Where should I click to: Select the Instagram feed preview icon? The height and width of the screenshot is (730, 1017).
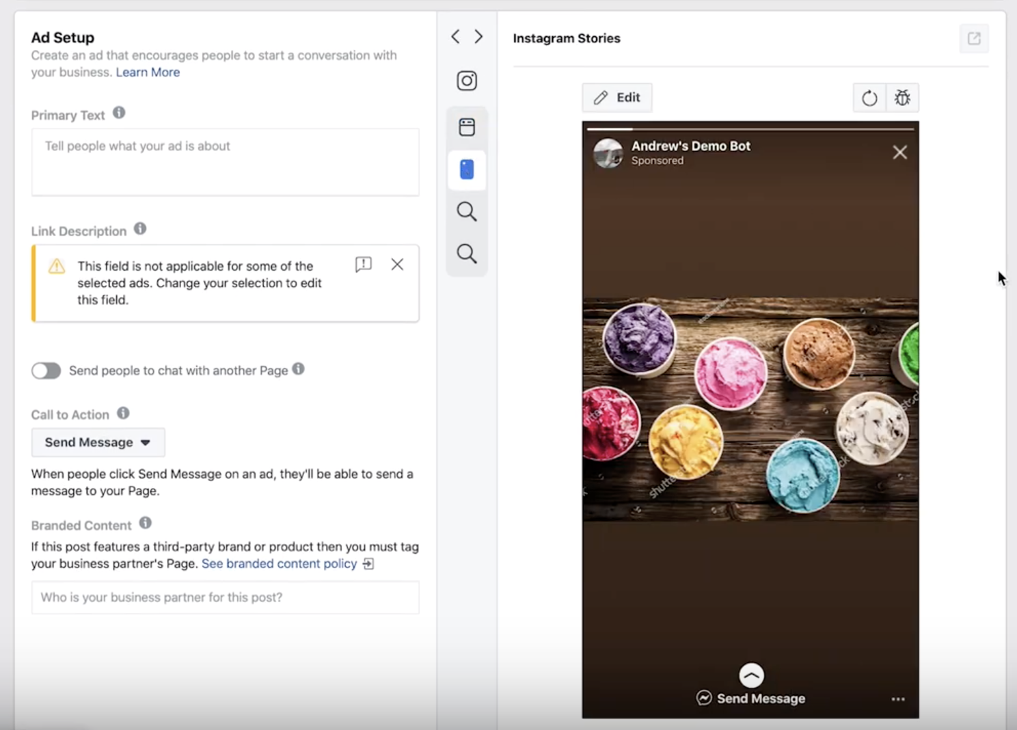(x=467, y=81)
